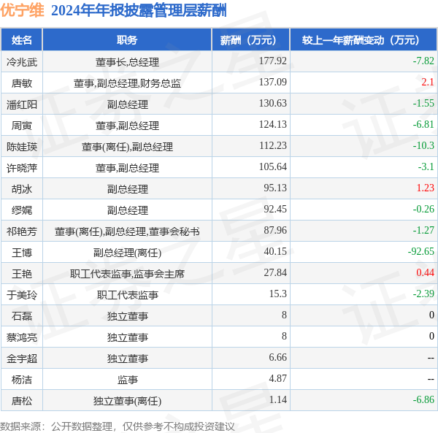
Task: Click the change value -2.39
Action: pos(423,294)
